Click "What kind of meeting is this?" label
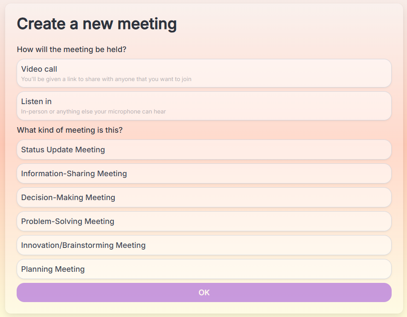Viewport: 407px width, 317px height. tap(70, 130)
